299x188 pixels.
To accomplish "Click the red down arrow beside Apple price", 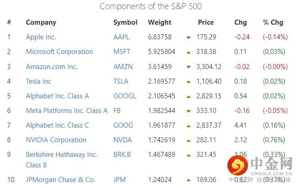I will (x=188, y=38).
